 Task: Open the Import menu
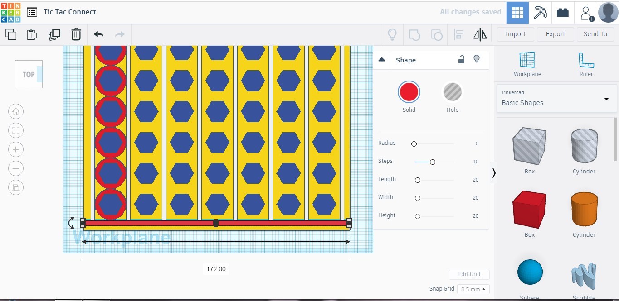pos(515,34)
